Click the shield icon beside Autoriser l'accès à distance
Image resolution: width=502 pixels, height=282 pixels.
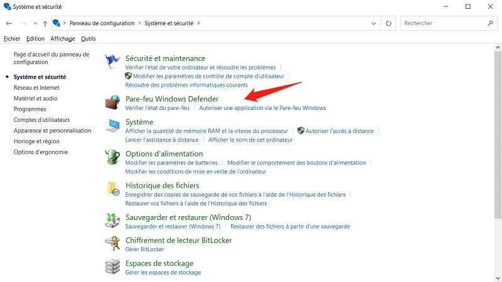pos(301,131)
